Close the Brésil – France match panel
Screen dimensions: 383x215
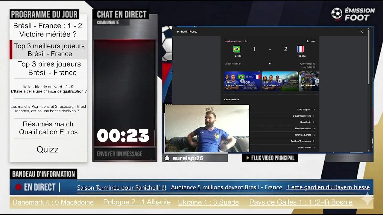tap(362, 32)
